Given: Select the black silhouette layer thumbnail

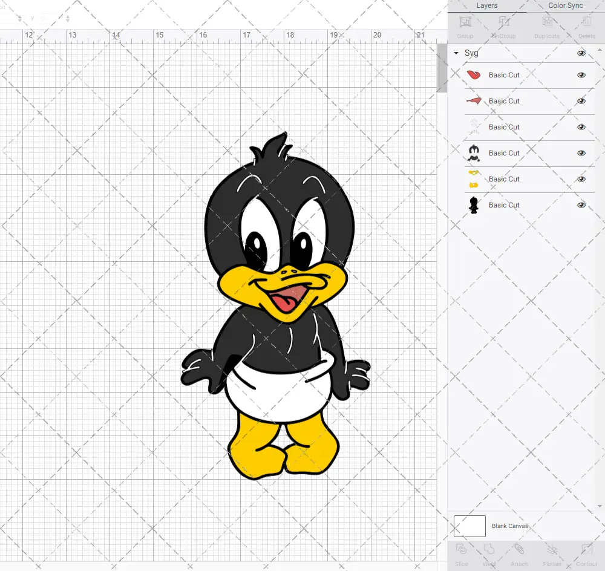Looking at the screenshot, I should (x=474, y=205).
